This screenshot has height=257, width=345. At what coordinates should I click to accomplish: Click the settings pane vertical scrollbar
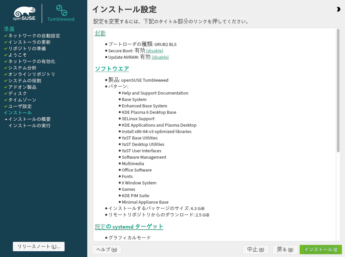[338, 91]
